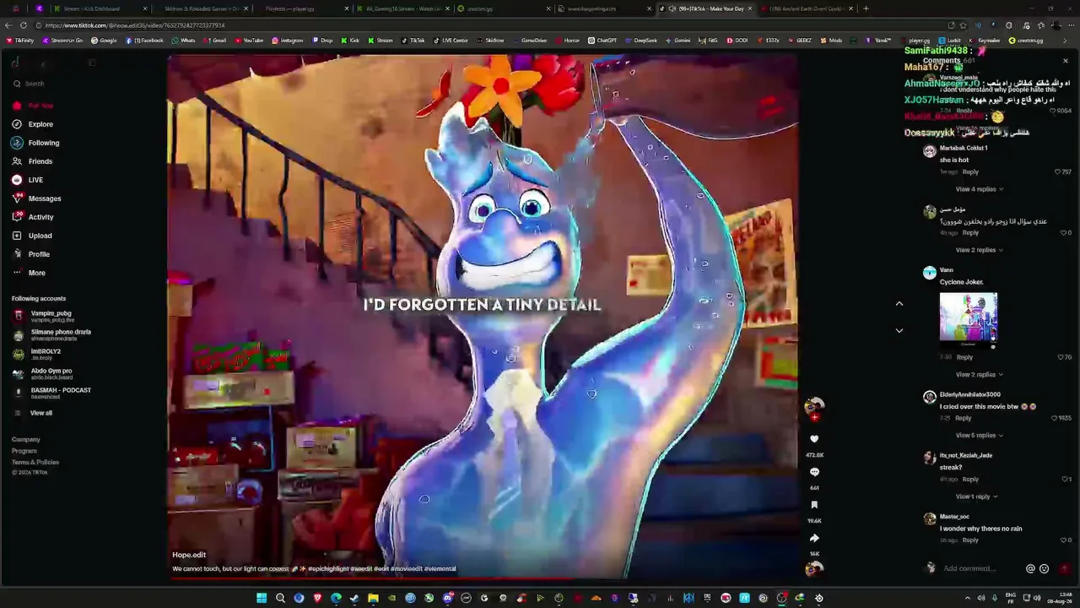The width and height of the screenshot is (1080, 608).
Task: Open Messages in the sidebar
Action: [x=36, y=198]
